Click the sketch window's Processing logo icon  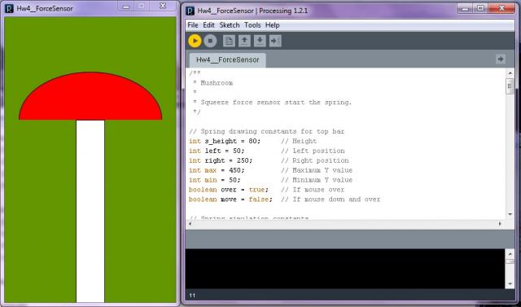[9, 8]
